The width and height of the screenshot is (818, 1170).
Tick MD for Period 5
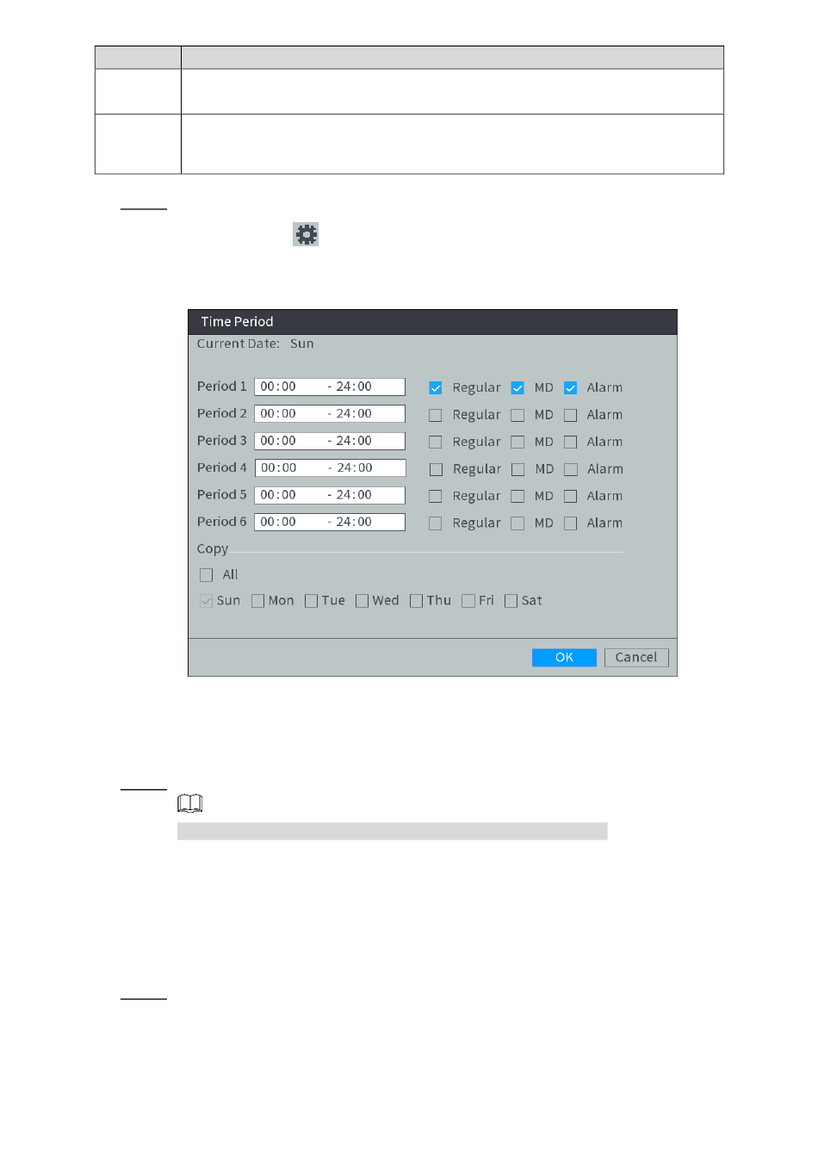517,497
